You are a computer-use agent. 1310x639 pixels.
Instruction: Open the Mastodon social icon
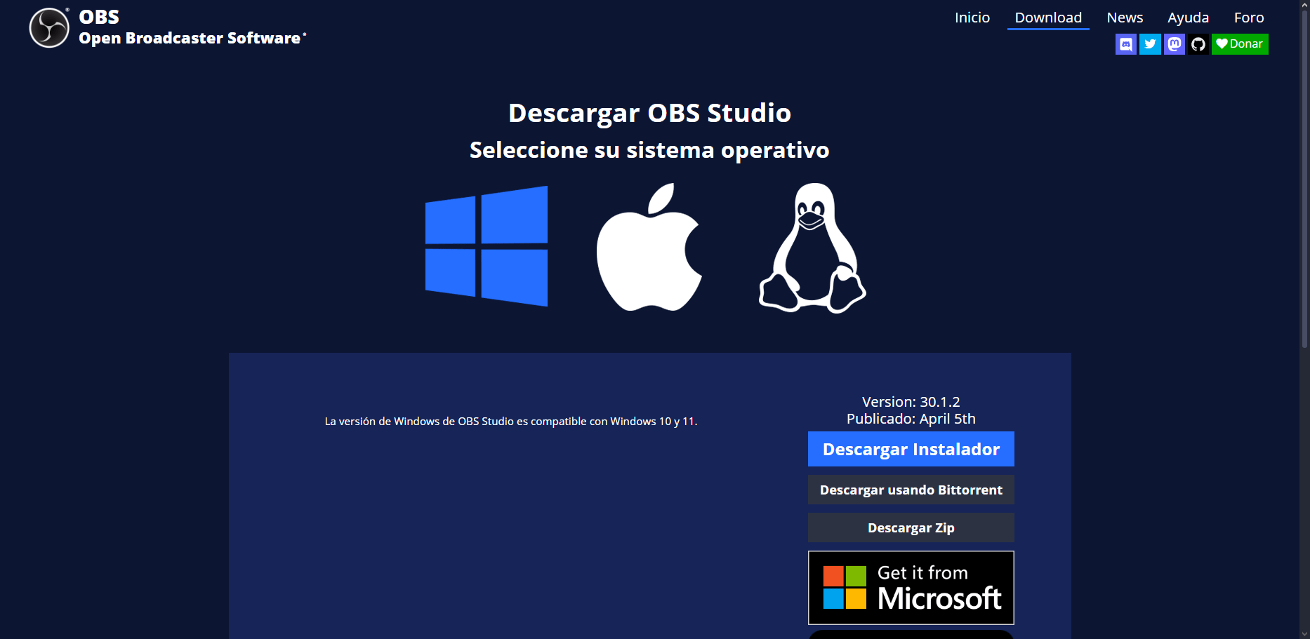1175,44
